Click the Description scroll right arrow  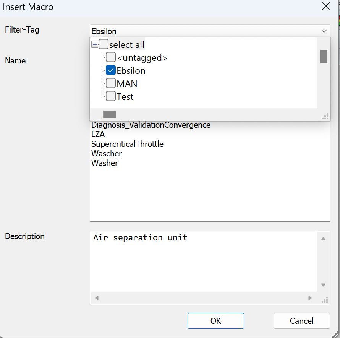[310, 298]
